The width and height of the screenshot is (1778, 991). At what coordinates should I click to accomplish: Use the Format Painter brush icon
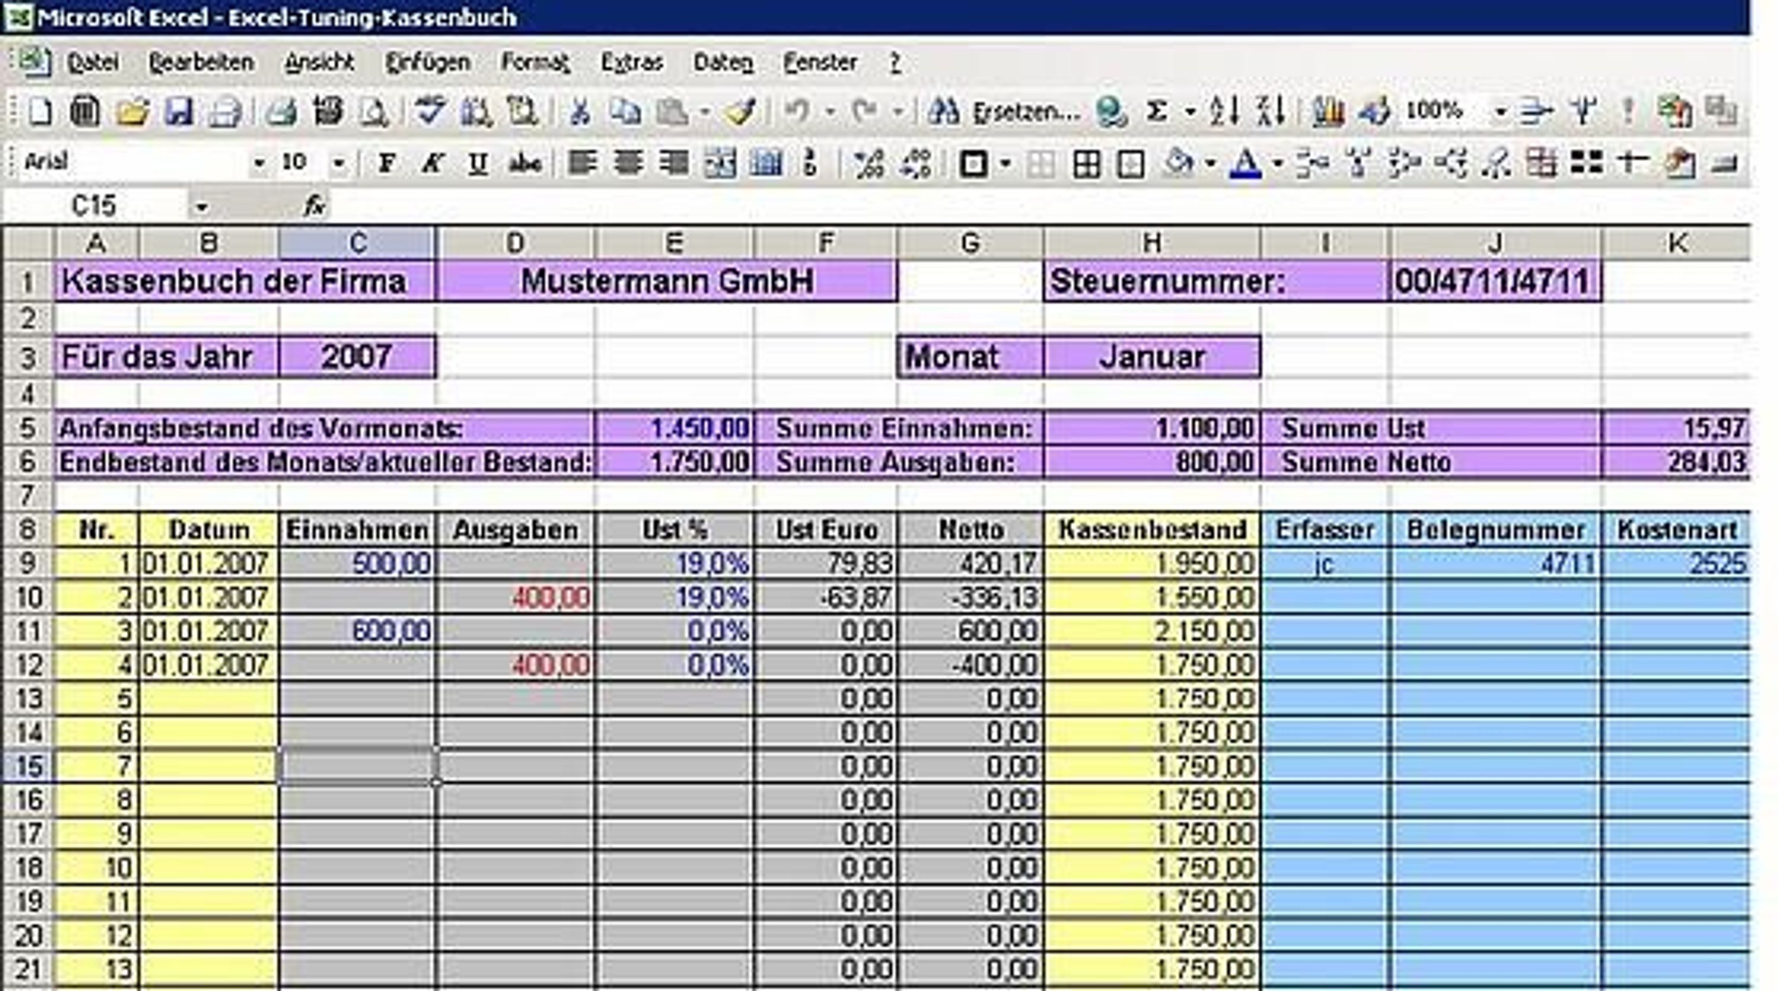coord(740,111)
